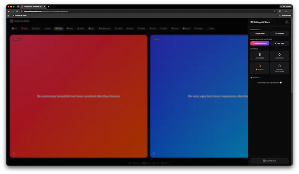The height and width of the screenshot is (174, 299).
Task: Choose the blue card about being very ugly
Action: pyautogui.click(x=199, y=96)
